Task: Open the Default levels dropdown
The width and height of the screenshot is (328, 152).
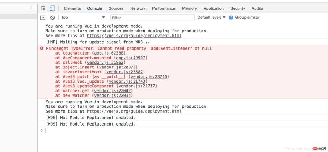Action: point(212,18)
